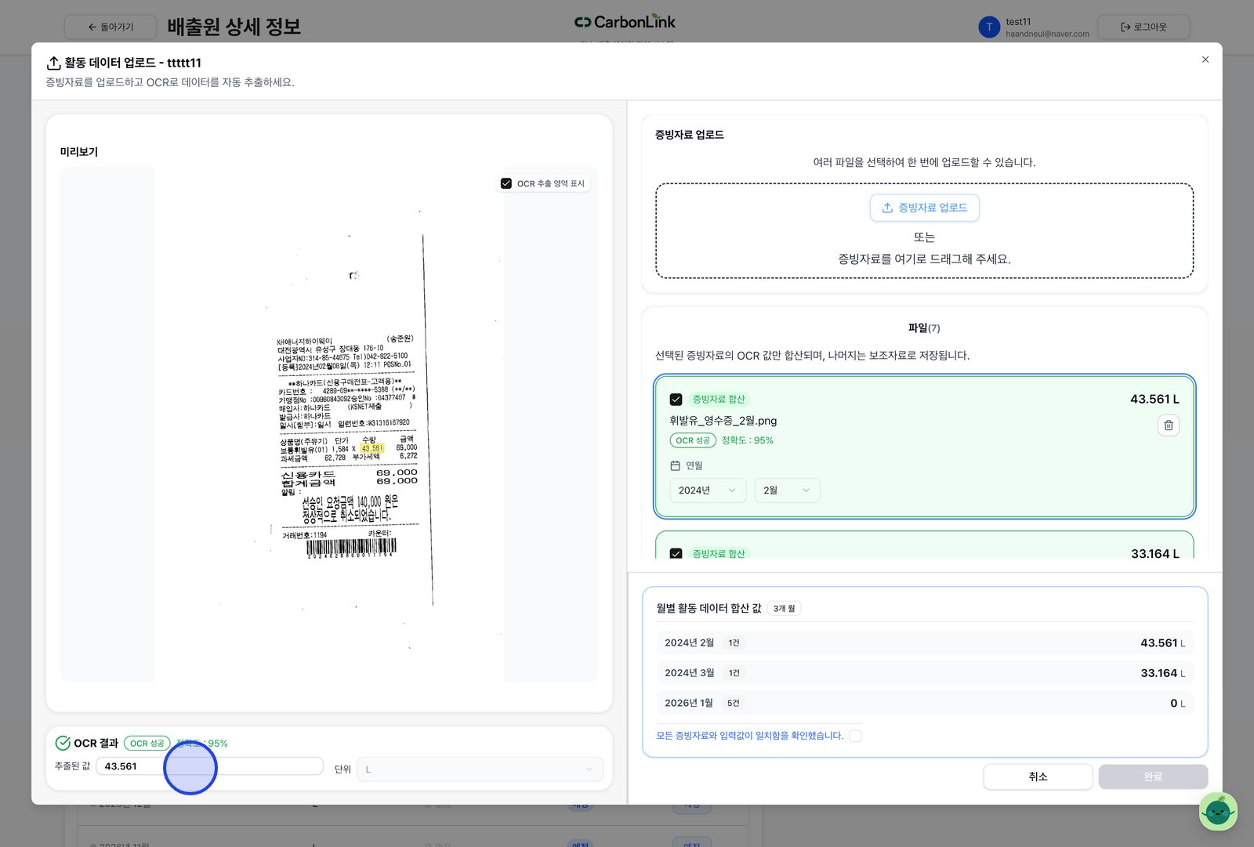Uncheck 증빙자료 합산 for the 43.561 L file
This screenshot has width=1254, height=847.
[676, 399]
